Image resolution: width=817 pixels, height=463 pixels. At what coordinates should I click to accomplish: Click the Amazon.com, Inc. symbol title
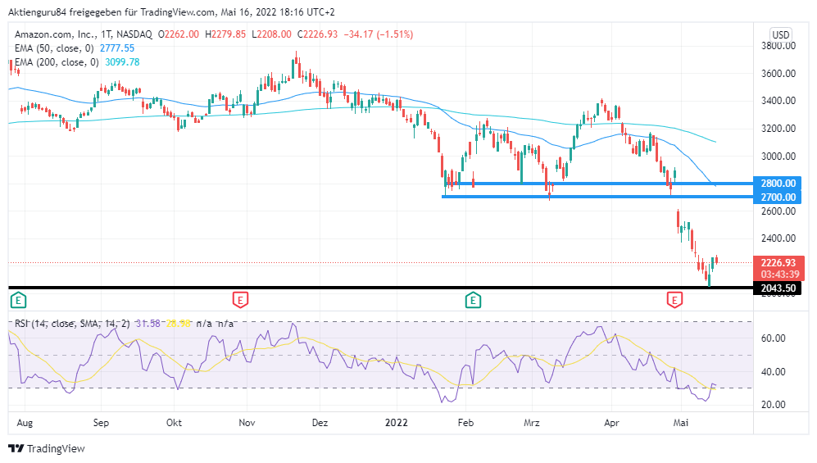tap(84, 34)
